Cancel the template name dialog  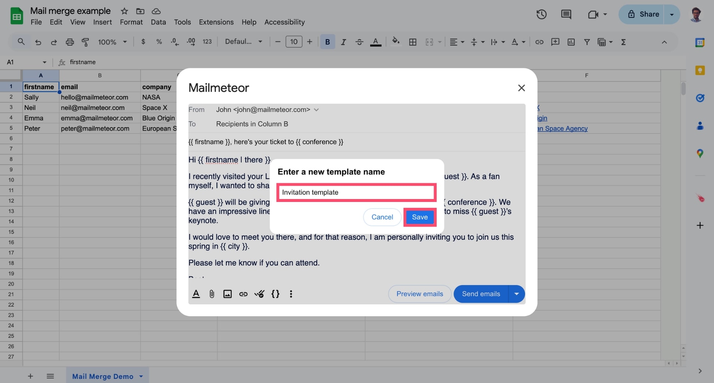382,217
